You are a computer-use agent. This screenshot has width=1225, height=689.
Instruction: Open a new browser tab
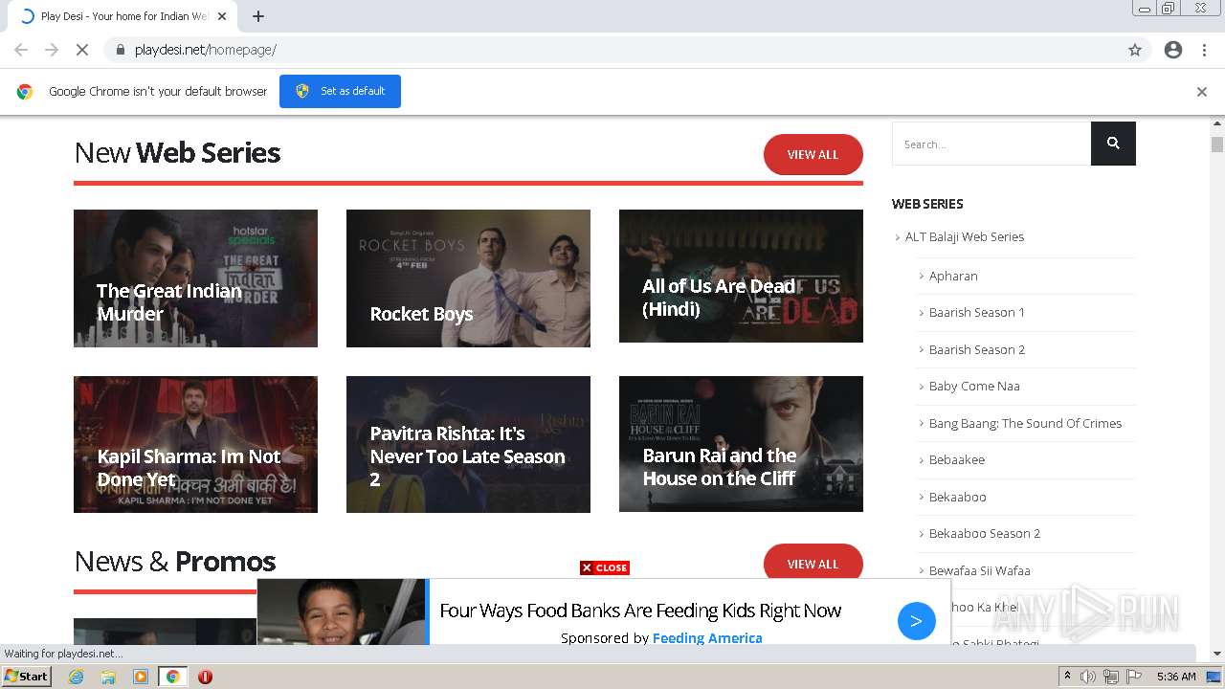(258, 16)
